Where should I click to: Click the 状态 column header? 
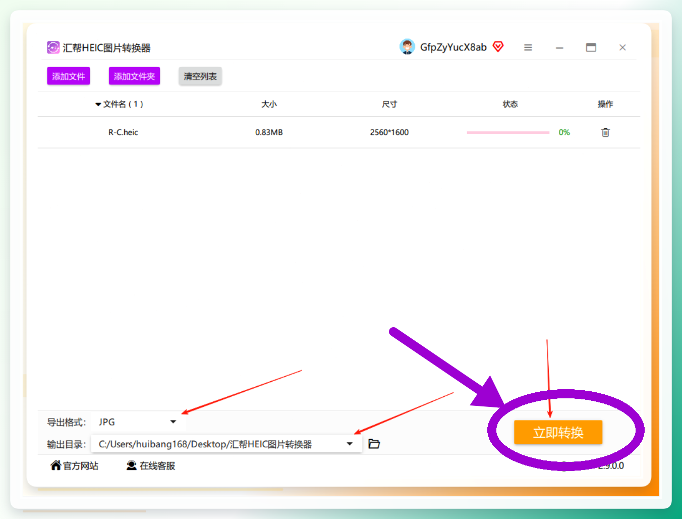(x=510, y=104)
